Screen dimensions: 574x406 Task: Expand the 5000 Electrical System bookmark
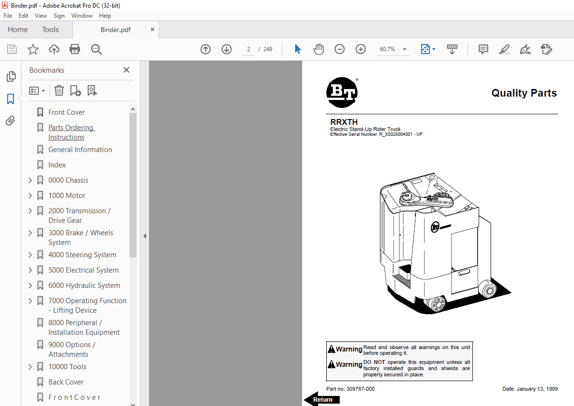click(x=30, y=270)
